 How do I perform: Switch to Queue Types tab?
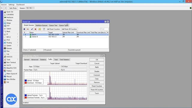[64, 25]
